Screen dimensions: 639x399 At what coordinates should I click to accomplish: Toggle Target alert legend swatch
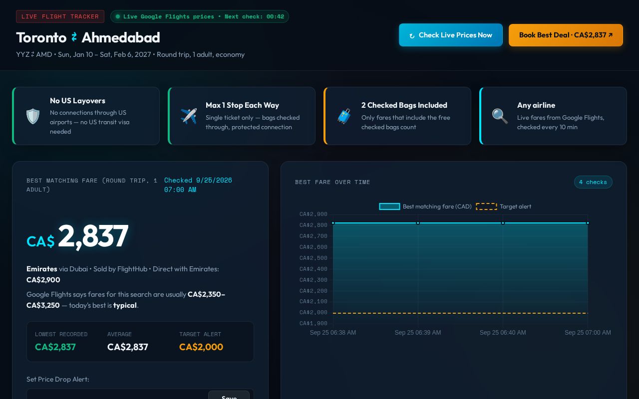486,206
